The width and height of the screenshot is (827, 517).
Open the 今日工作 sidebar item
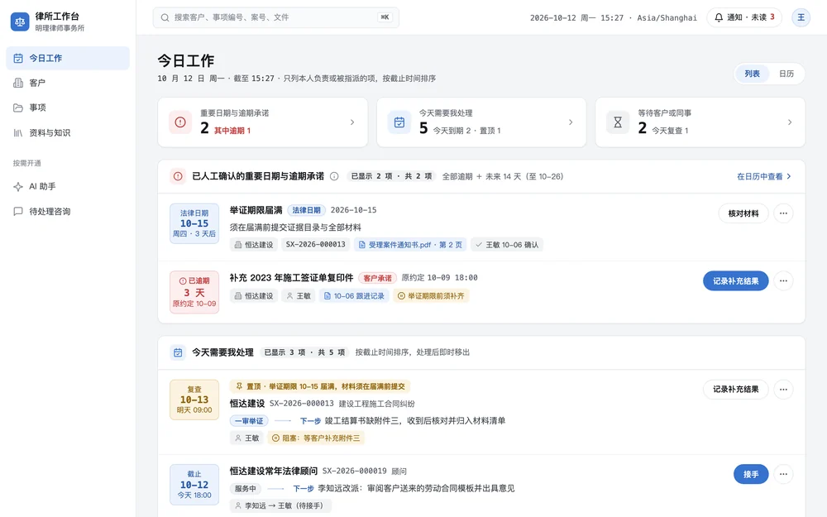[x=68, y=58]
